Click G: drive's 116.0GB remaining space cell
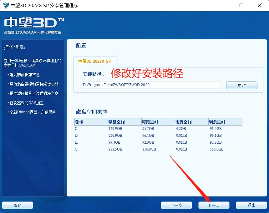Viewport: 269px width, 213px height. 217,149
